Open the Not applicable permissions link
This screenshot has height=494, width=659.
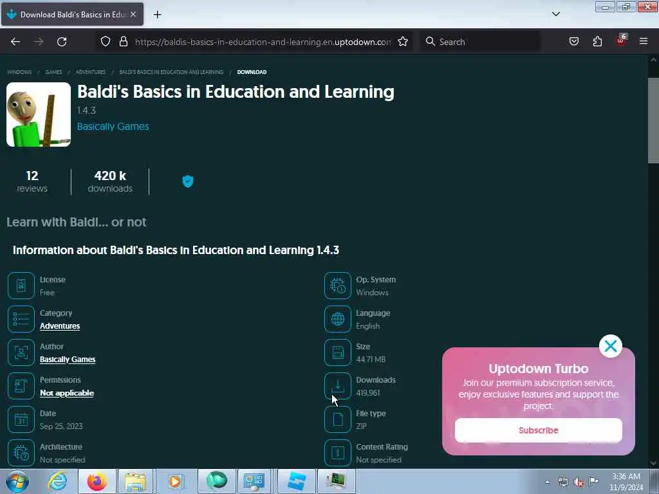[67, 393]
